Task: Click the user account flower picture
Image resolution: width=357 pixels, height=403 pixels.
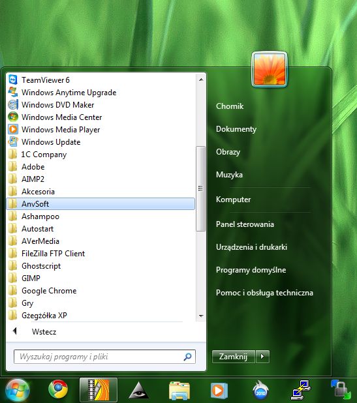Action: (270, 69)
